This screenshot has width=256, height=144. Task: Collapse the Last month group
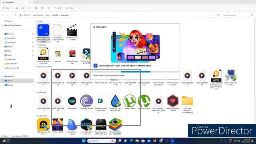(36, 116)
